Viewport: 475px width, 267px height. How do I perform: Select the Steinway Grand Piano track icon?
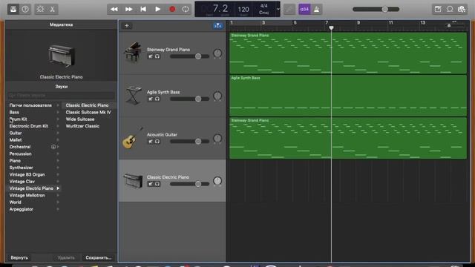click(x=133, y=53)
